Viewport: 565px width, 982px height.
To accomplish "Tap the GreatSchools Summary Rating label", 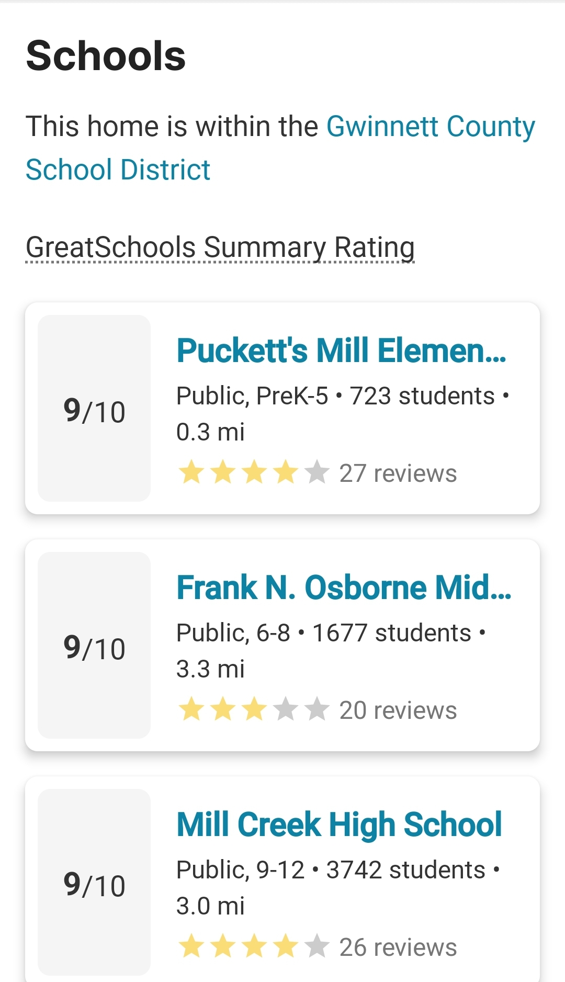I will click(x=220, y=247).
